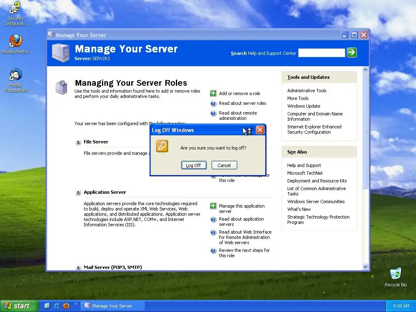The image size is (416, 312).
Task: Click the key icon in Log Off dialog
Action: 162,146
